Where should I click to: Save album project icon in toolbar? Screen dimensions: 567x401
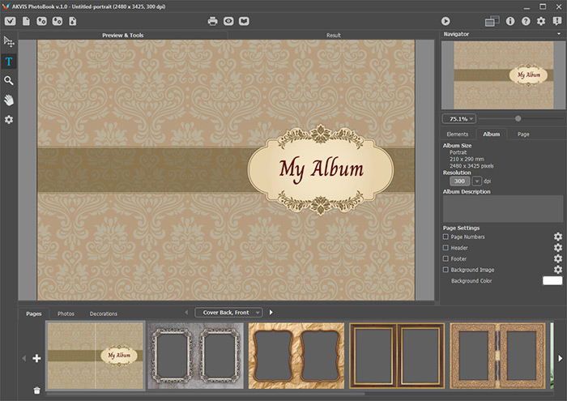58,21
